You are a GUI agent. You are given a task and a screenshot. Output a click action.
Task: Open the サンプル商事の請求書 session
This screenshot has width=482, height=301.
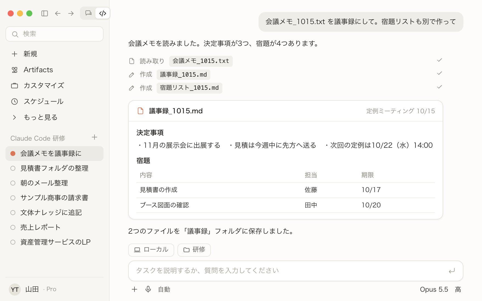tap(54, 198)
